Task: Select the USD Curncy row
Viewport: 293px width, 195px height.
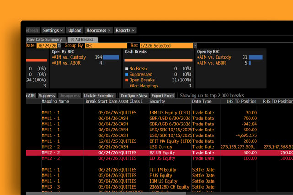Action: click(x=159, y=147)
